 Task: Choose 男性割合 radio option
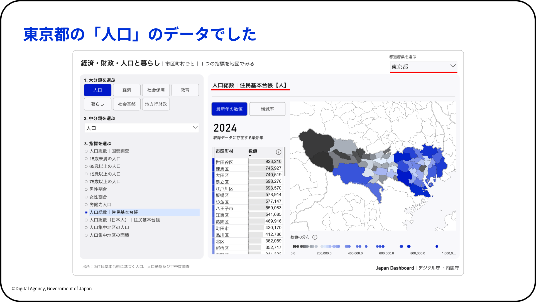(x=86, y=189)
